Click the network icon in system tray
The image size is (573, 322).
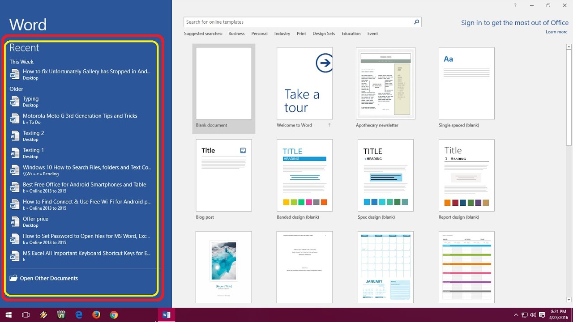pyautogui.click(x=525, y=315)
